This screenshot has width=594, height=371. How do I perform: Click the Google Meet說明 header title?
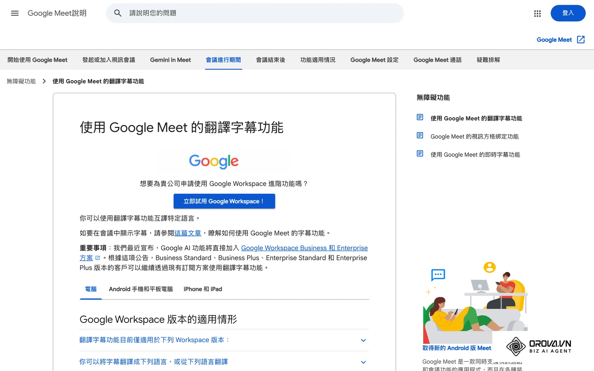tap(57, 13)
